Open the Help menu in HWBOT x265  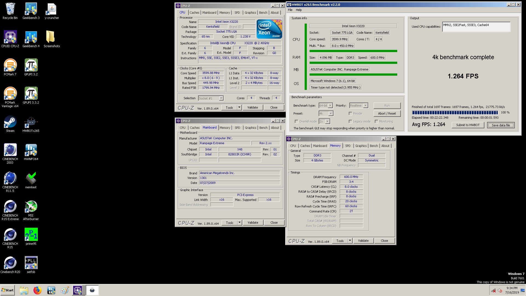coord(299,10)
